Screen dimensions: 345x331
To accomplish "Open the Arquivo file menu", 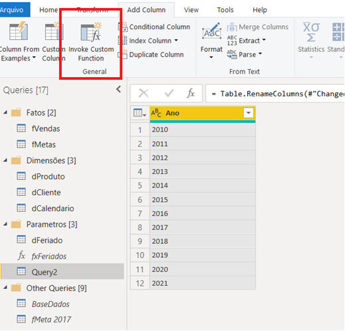I will (11, 10).
